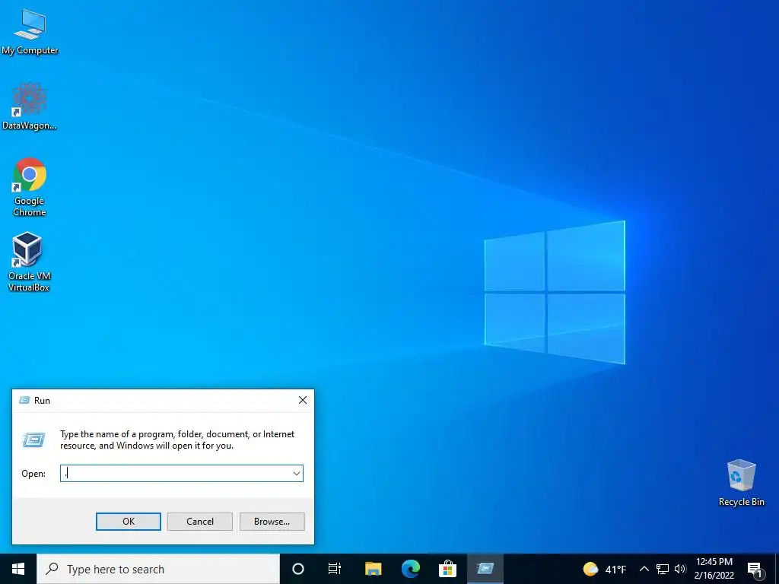Open network status tray icon
Screen dimensions: 779x584
coord(663,569)
